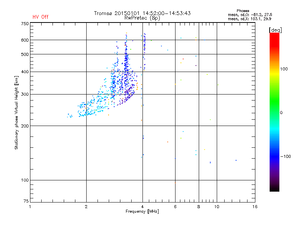300x225 pixels.
Task: Click the "Phases" heading above the statistics
Action: (243, 11)
